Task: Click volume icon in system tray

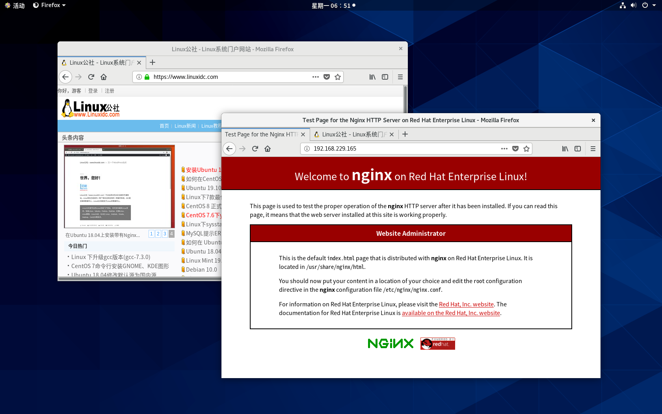Action: coord(634,5)
